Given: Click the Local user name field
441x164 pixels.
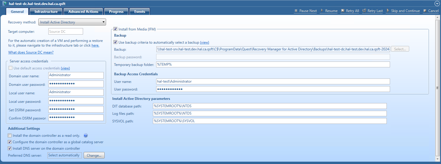Looking at the screenshot, I should point(76,93).
